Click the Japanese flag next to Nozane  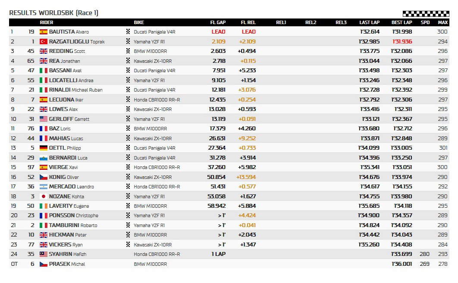(43, 197)
